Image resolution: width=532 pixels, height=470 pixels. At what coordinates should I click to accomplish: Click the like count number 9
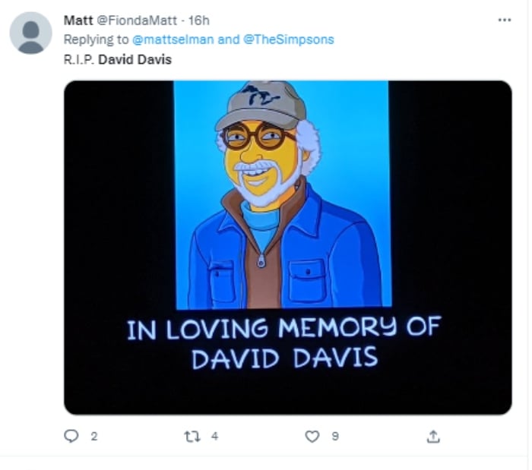[x=334, y=436]
